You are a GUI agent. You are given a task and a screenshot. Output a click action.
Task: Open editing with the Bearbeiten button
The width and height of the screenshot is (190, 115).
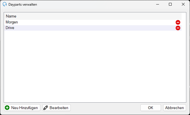tap(57, 108)
